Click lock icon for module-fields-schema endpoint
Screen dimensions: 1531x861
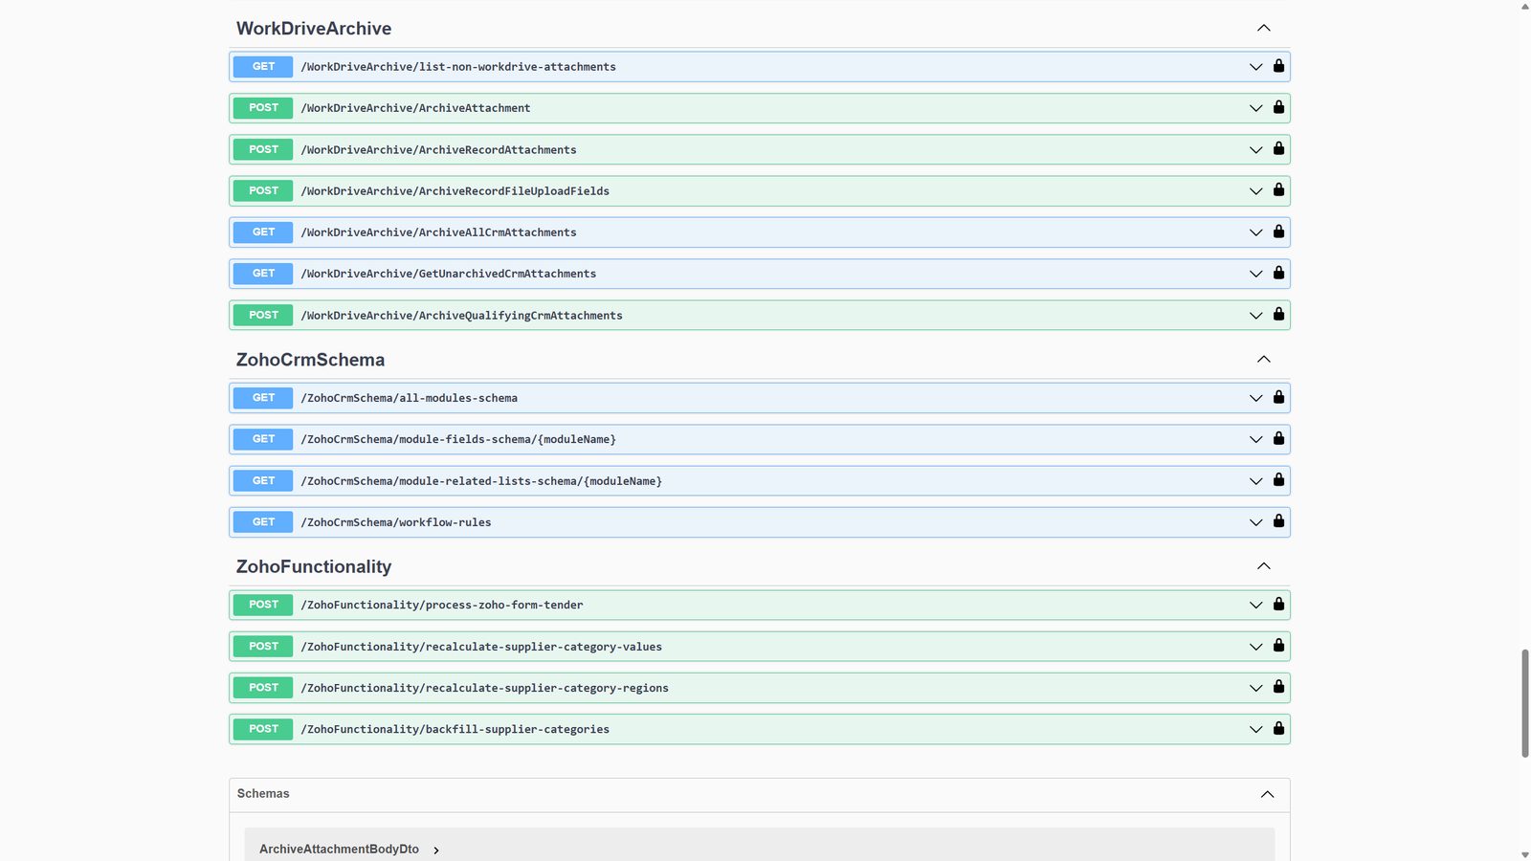(1278, 438)
